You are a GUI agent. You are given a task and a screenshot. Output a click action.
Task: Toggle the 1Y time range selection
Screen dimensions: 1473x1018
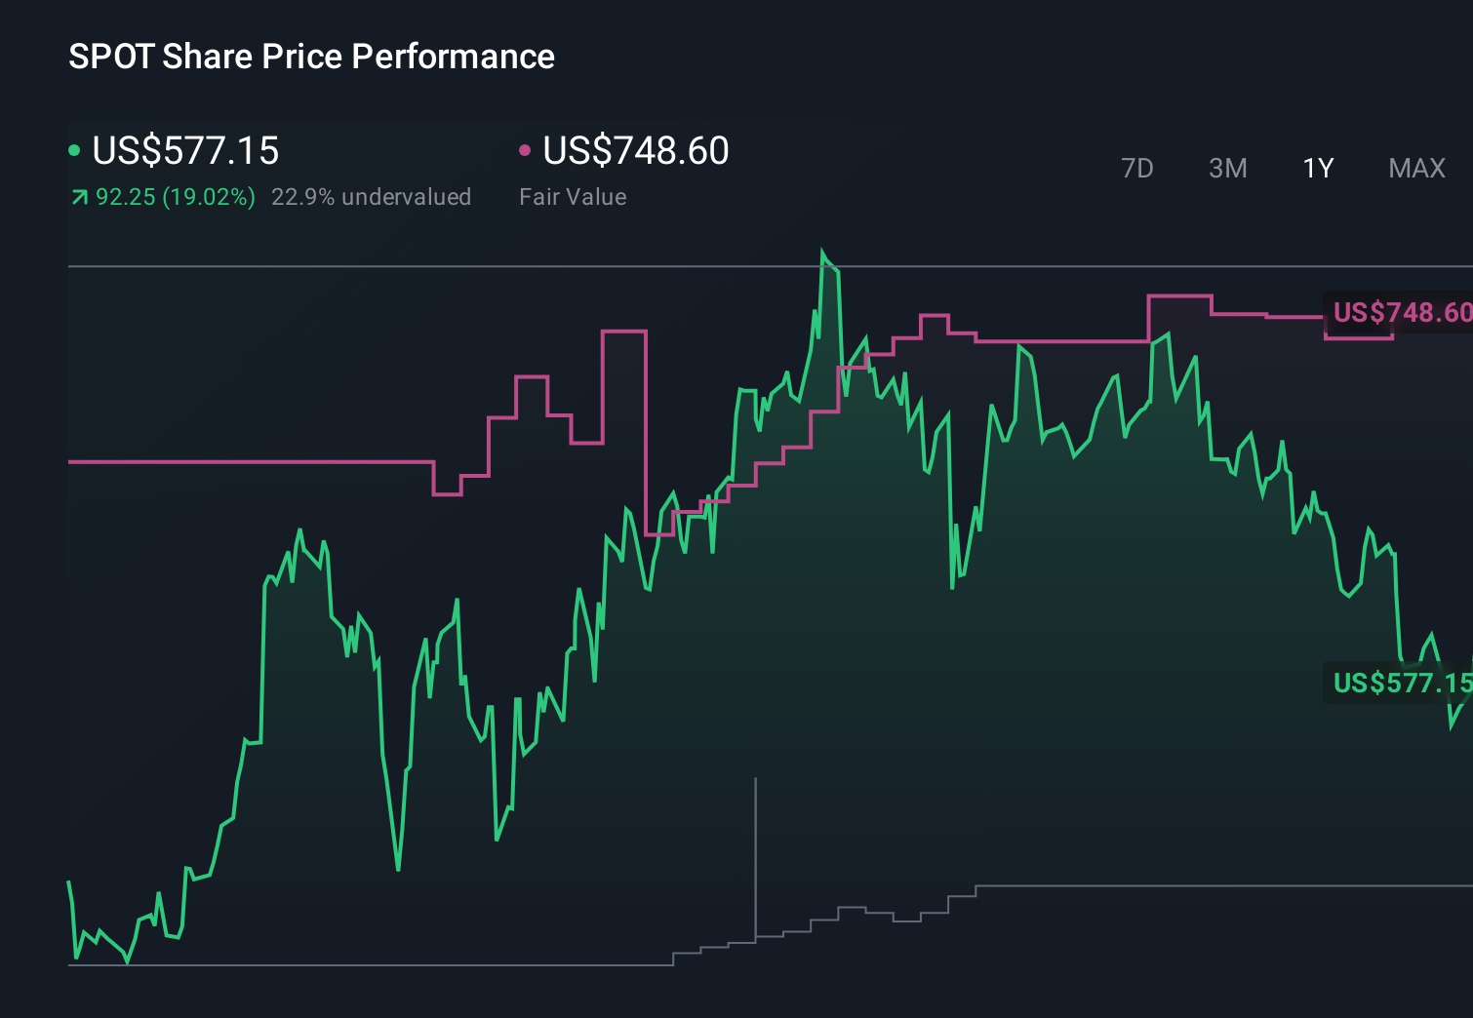pos(1317,169)
